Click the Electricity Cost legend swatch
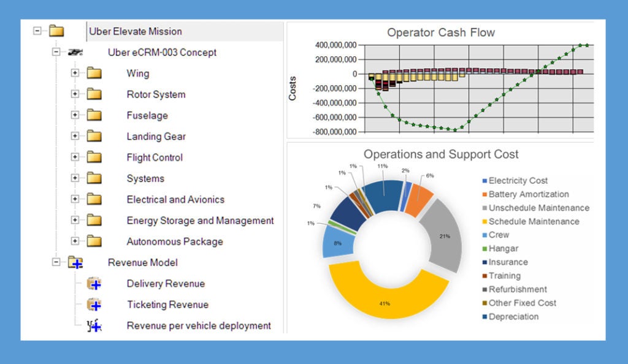Screen dimensions: 628x364 pyautogui.click(x=484, y=181)
